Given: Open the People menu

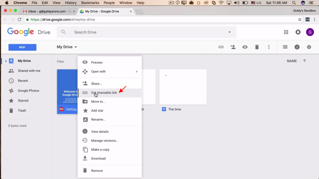Looking at the screenshot, I should (109, 3).
